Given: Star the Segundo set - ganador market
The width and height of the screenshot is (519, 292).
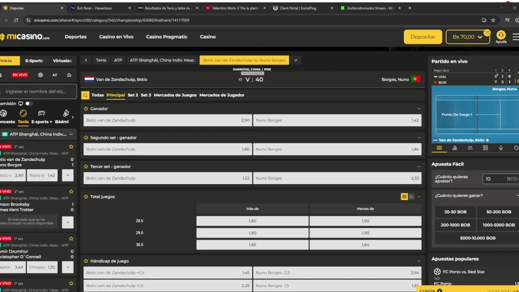Looking at the screenshot, I should click(86, 137).
